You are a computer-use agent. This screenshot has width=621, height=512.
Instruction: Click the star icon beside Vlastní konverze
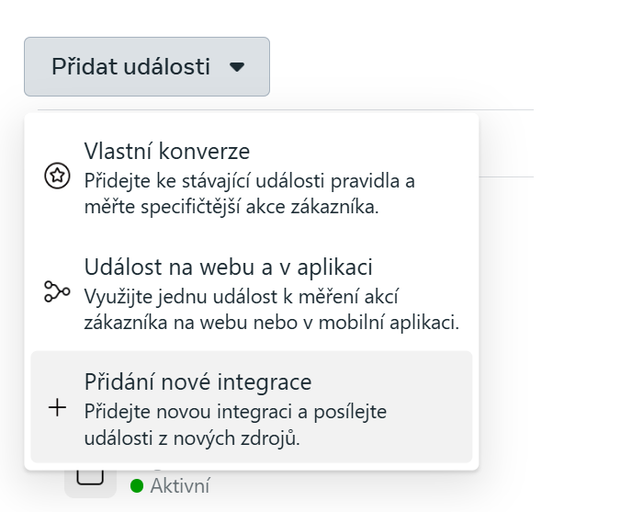58,176
